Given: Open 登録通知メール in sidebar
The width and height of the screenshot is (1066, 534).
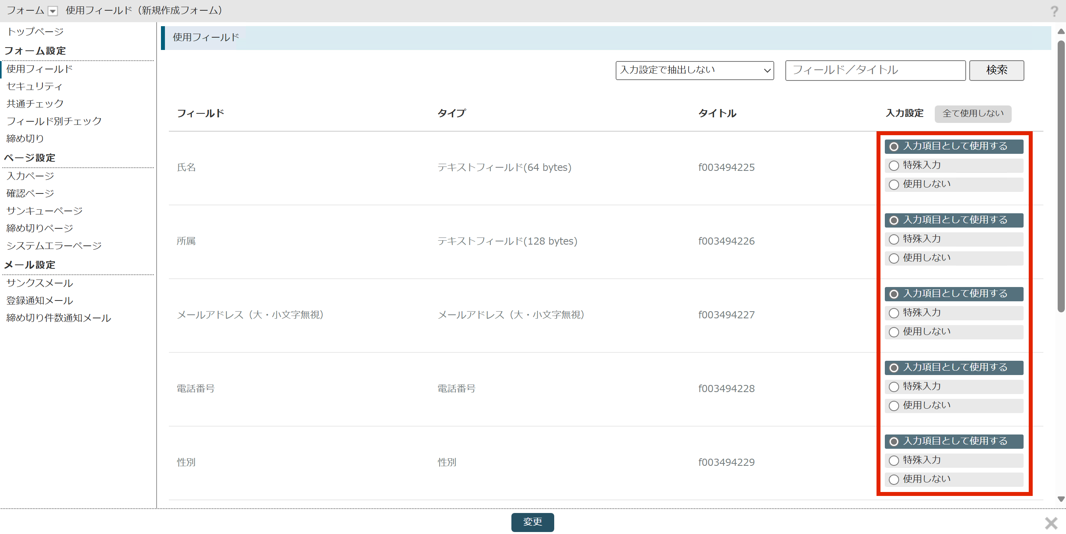Looking at the screenshot, I should (x=40, y=300).
